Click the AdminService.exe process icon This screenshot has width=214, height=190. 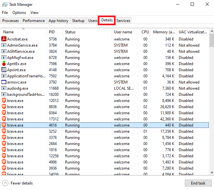4,45
